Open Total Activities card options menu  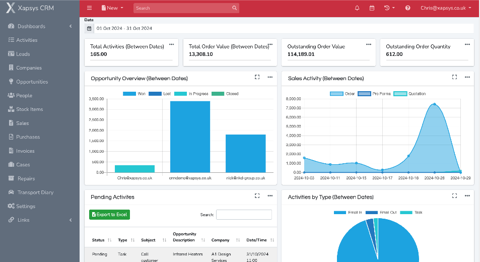click(171, 44)
